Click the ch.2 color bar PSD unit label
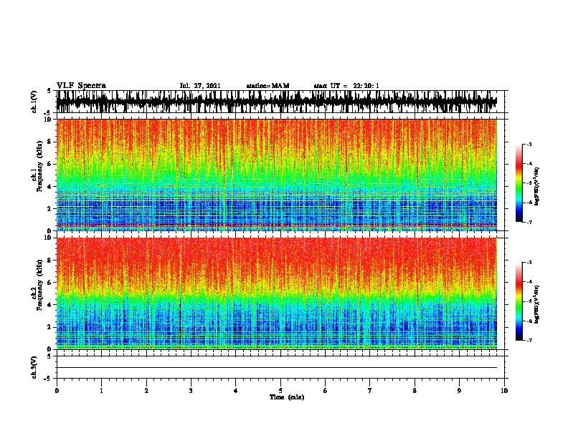The image size is (568, 438). 537,304
